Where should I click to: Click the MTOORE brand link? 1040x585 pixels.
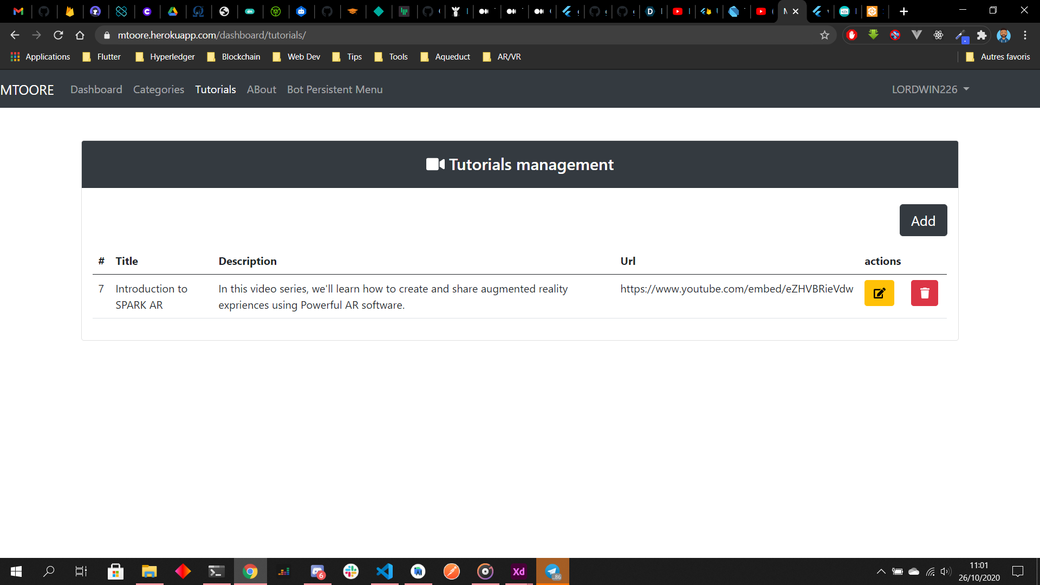tap(27, 90)
